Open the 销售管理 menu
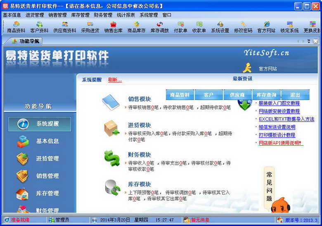Viewport: 322px width, 226px height. (57, 15)
